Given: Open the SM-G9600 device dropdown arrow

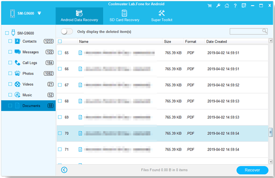Looking at the screenshot, I should click(x=39, y=13).
